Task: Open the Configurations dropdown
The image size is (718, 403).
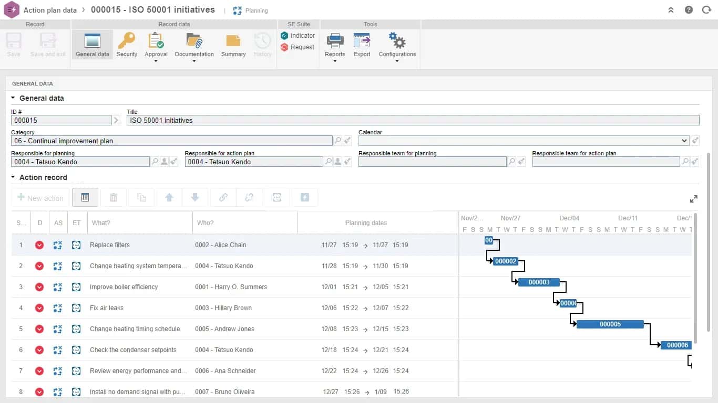Action: [x=397, y=47]
